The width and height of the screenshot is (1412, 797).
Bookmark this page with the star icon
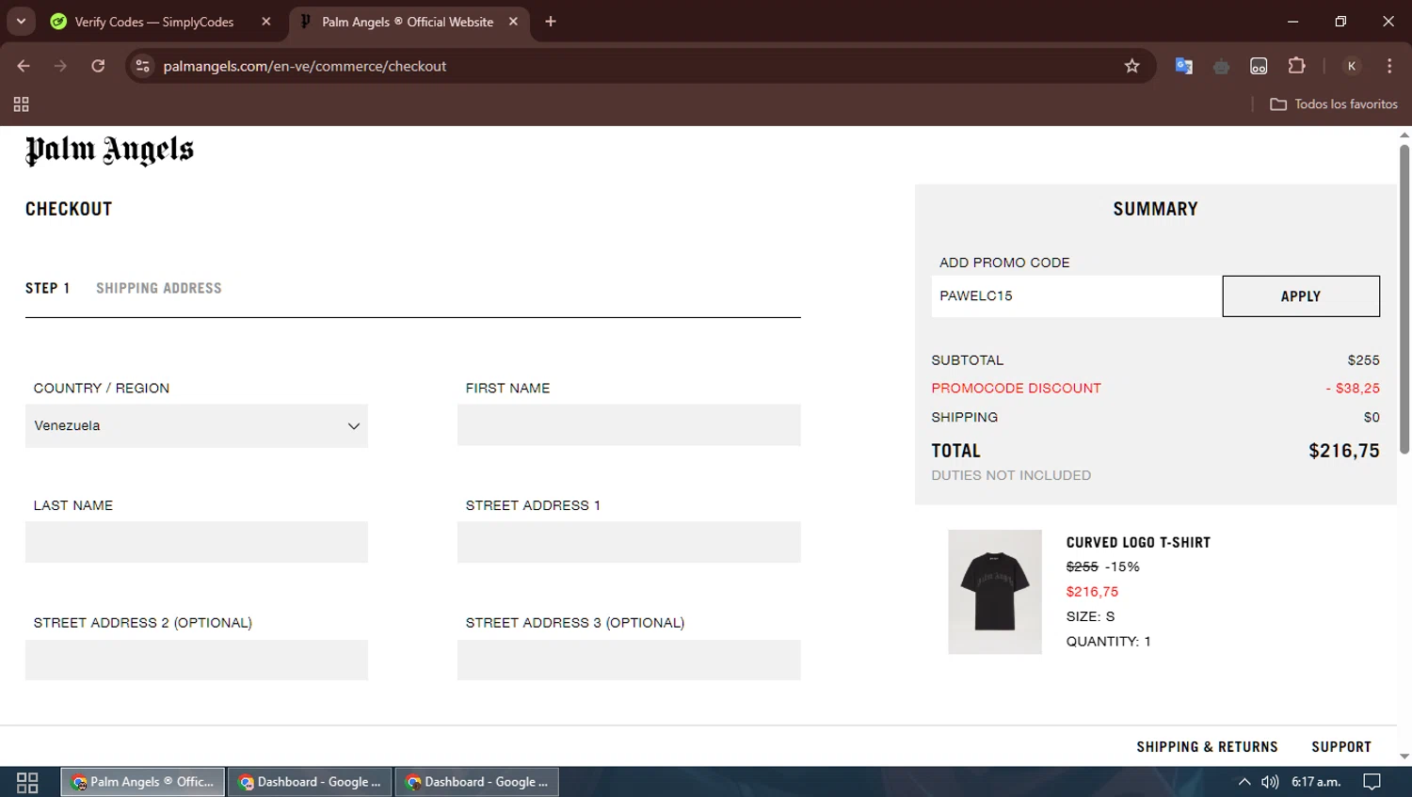1131,66
